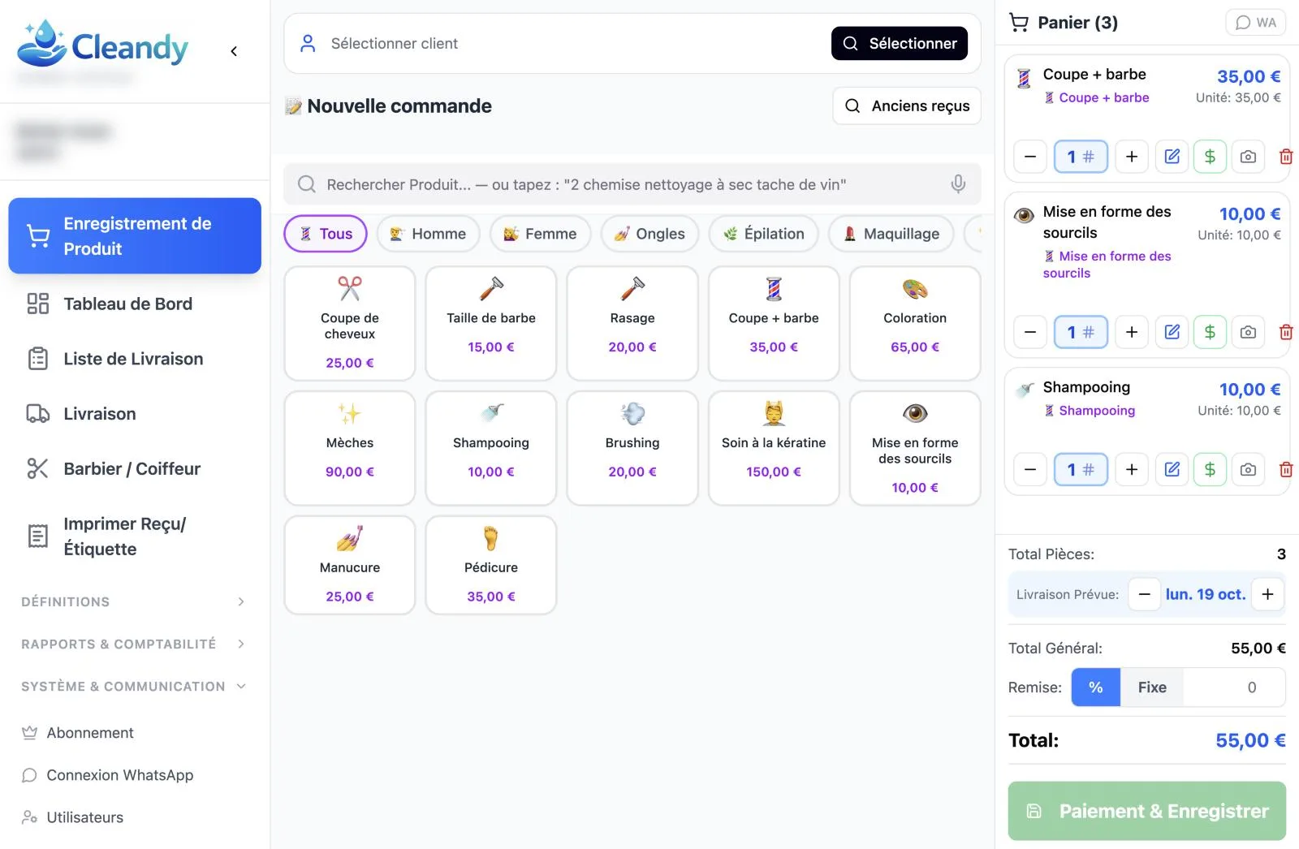Move delivery date earlier with minus button
This screenshot has height=849, width=1299.
coord(1144,594)
